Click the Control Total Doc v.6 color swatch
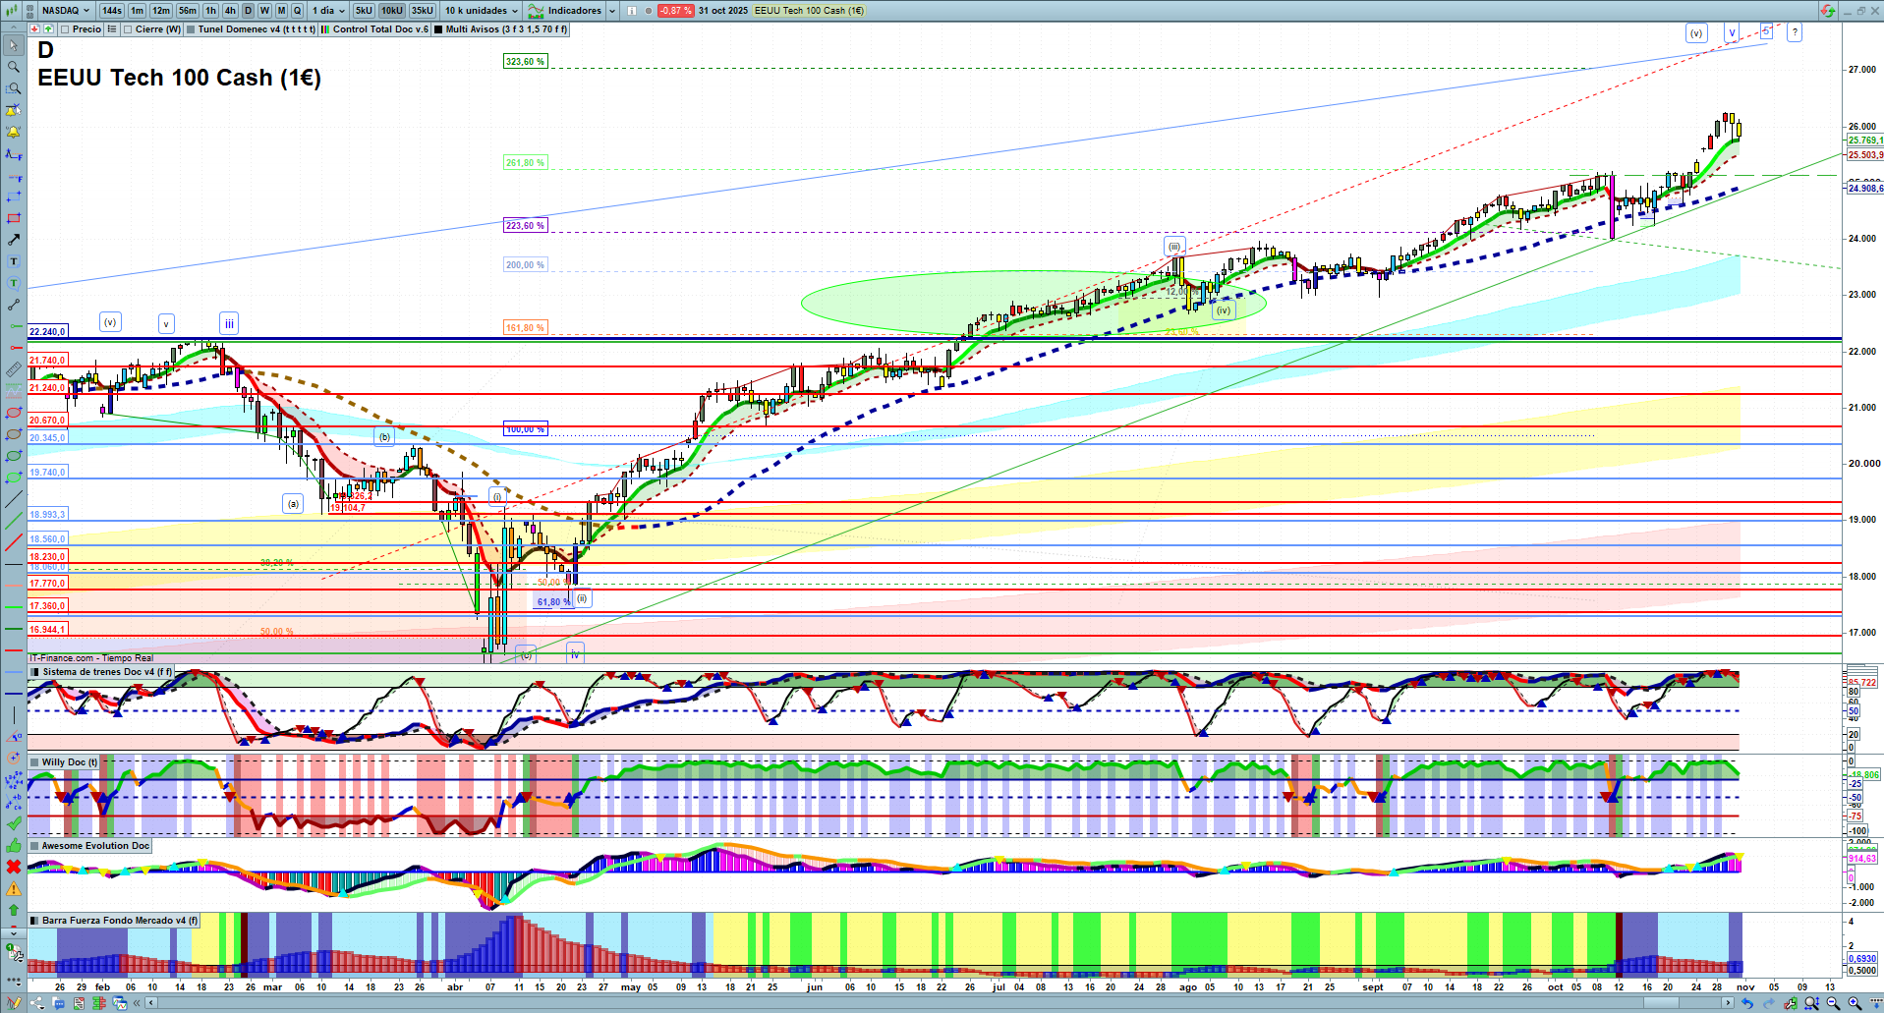This screenshot has width=1884, height=1013. 325,29
